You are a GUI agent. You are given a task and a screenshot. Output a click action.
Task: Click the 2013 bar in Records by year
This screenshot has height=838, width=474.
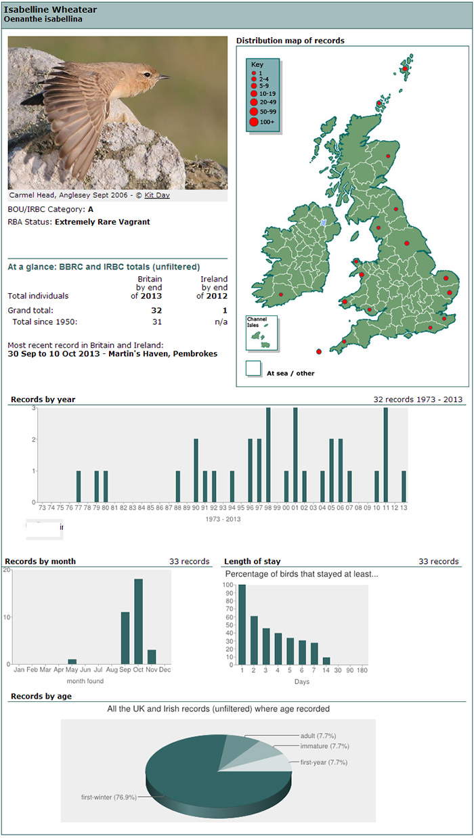[404, 487]
